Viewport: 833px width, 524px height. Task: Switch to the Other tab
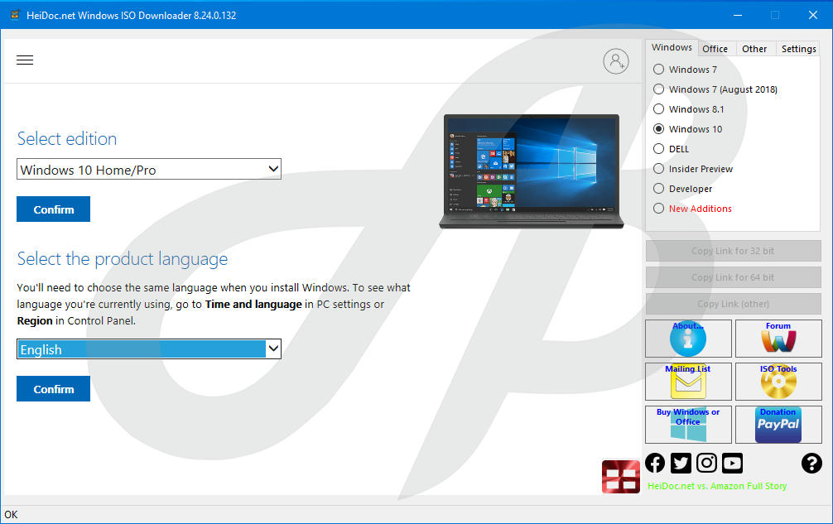(x=754, y=49)
